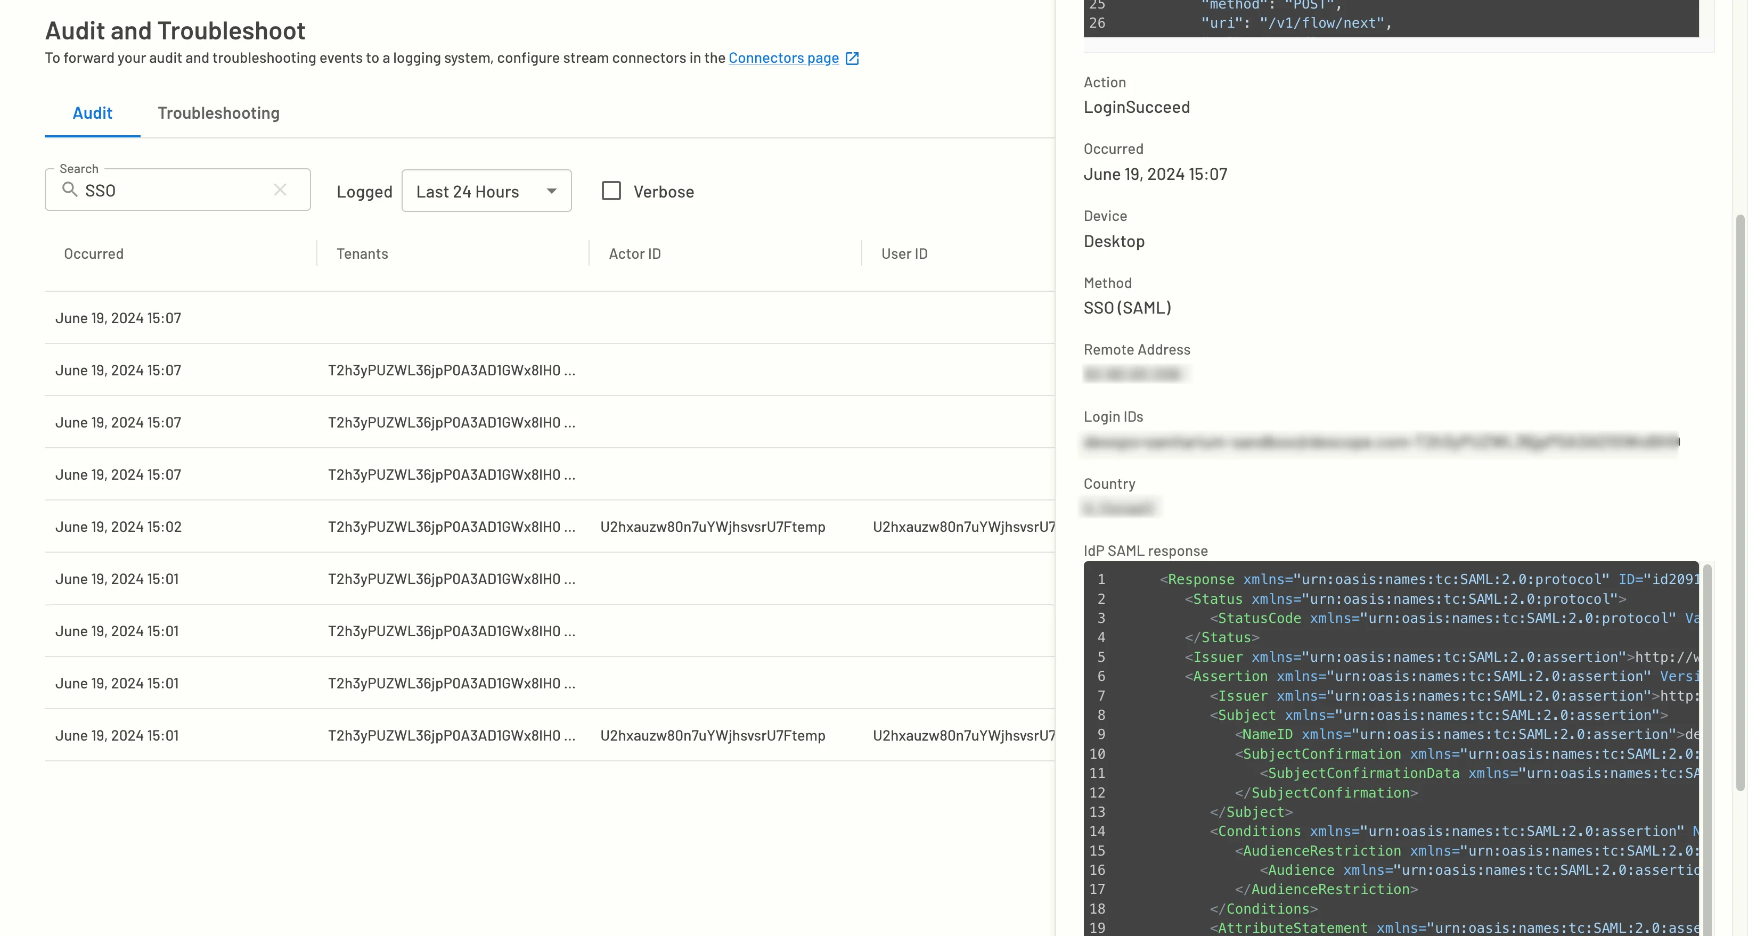Click the "uri": "/v1/flow/next" code line

[1296, 23]
